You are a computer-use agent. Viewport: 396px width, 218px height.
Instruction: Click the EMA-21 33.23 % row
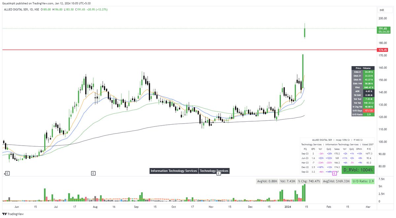[363, 76]
